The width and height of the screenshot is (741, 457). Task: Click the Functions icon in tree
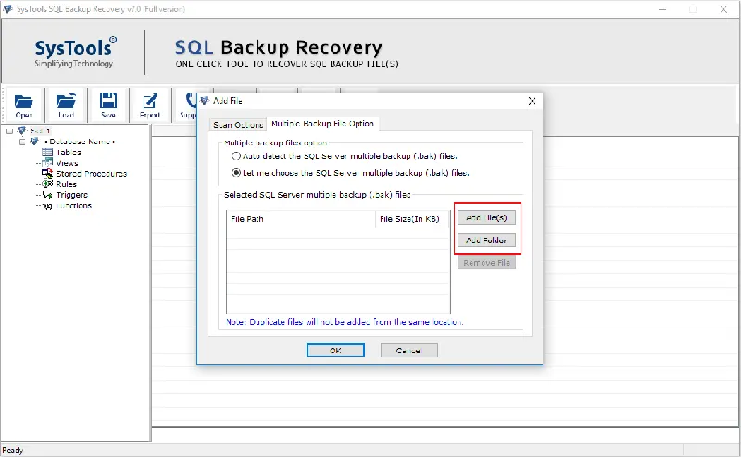[x=47, y=206]
